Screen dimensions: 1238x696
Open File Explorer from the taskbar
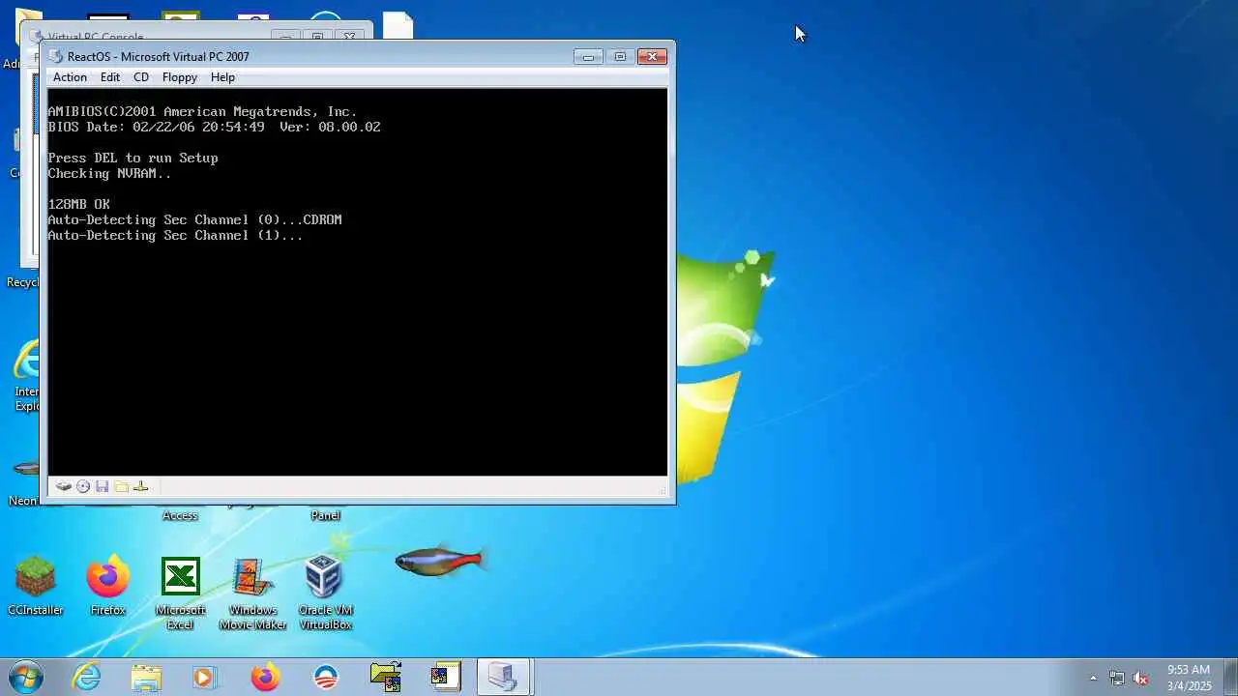(146, 677)
